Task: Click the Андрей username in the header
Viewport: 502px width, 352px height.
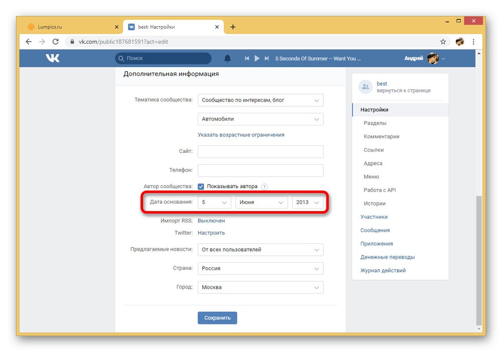Action: point(413,58)
